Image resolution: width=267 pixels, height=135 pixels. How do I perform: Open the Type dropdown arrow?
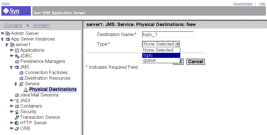click(178, 44)
